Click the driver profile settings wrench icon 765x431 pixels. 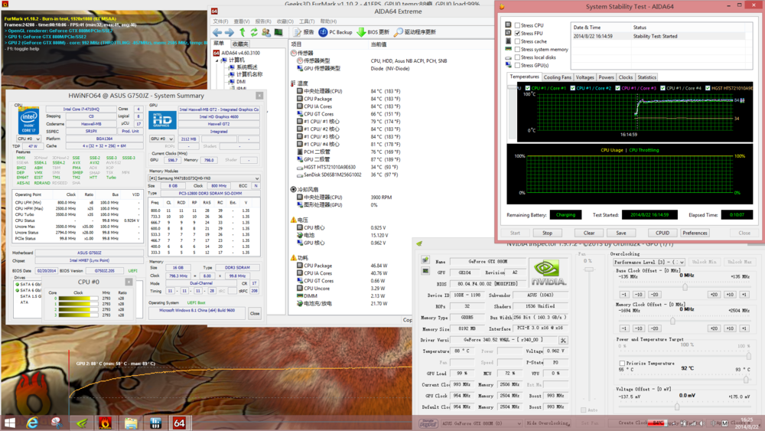(x=563, y=341)
